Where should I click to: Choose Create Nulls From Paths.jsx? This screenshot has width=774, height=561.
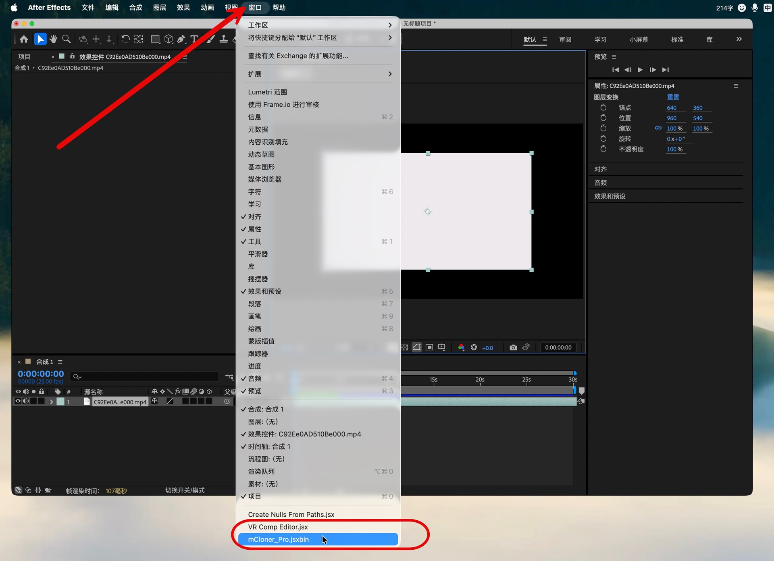click(x=318, y=514)
